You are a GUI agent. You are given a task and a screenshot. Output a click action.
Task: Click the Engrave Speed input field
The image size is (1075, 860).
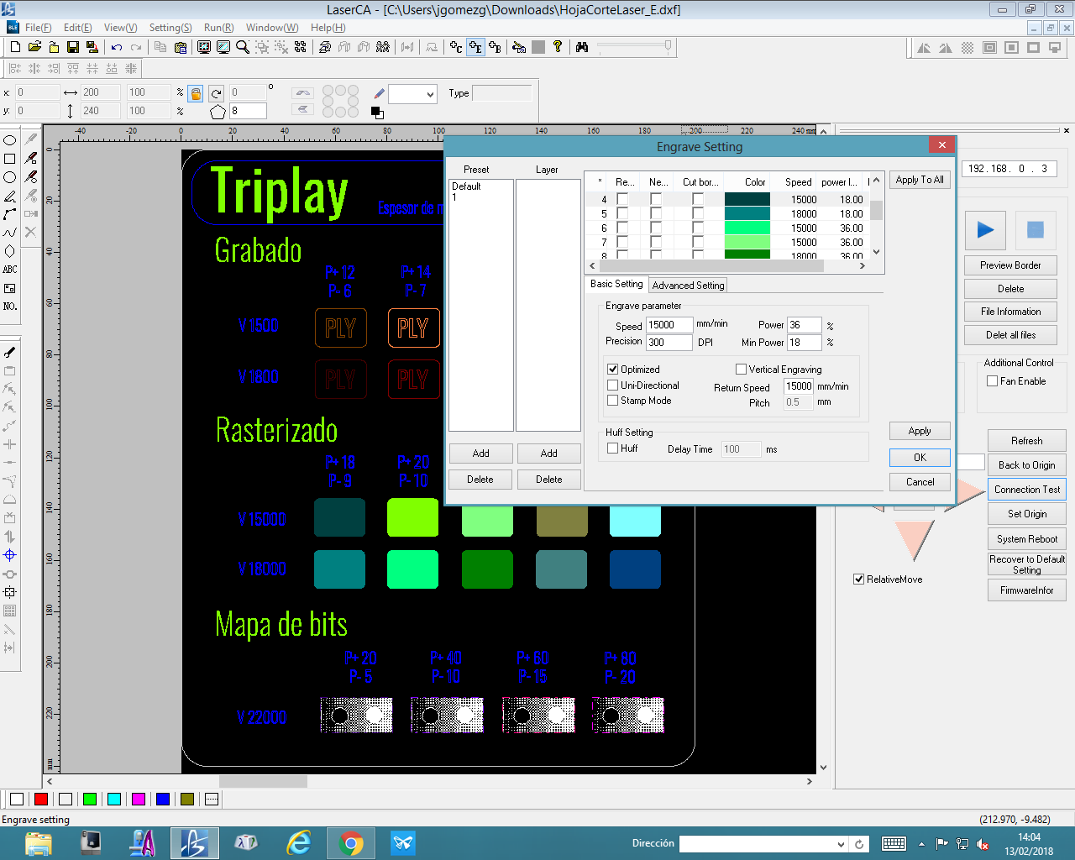coord(669,325)
